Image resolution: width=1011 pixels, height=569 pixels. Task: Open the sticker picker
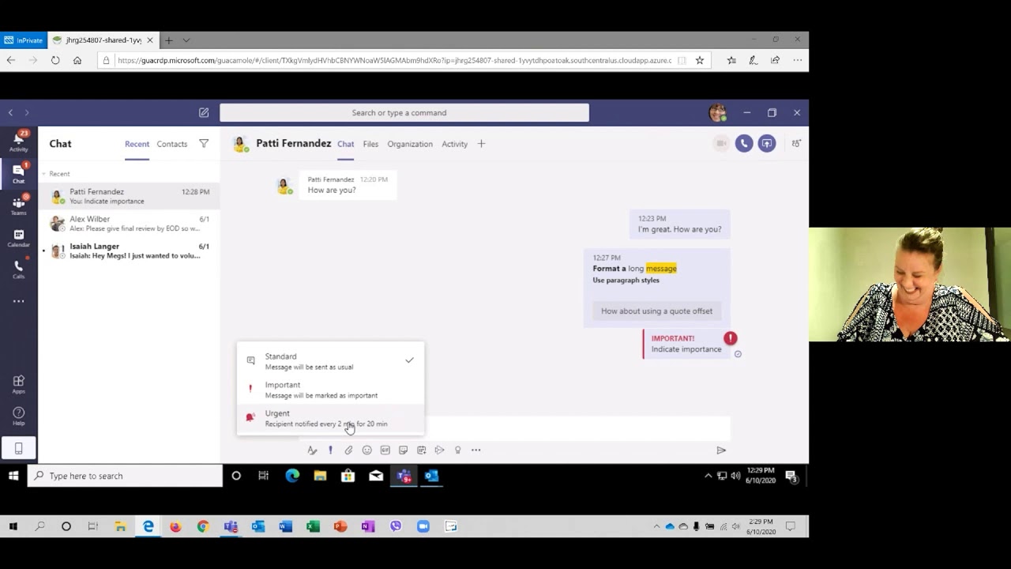(x=403, y=450)
